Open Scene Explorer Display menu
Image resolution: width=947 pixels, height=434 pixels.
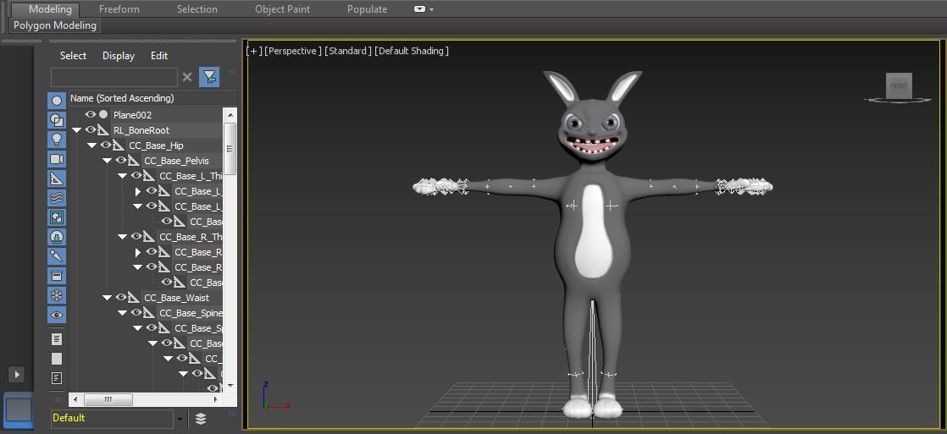(x=119, y=56)
